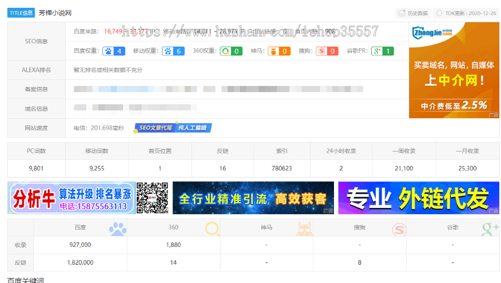501x283 pixels.
Task: Click the 暂无排名或相关数据不充分 text
Action: (x=108, y=70)
